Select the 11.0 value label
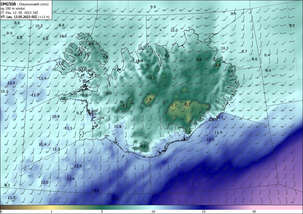Image resolution: width=303 pixels, height=214 pixels. [x=60, y=63]
